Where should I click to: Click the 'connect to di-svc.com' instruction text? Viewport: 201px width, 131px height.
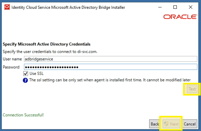50,52
